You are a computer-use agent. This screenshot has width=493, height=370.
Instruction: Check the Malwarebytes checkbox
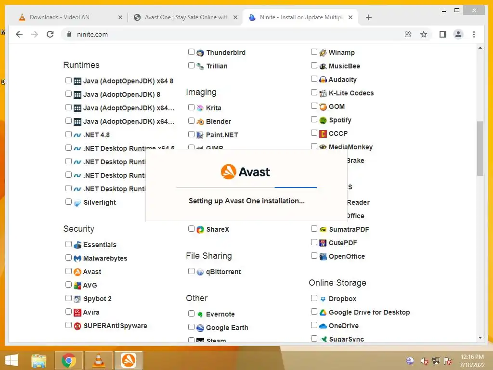tap(68, 258)
